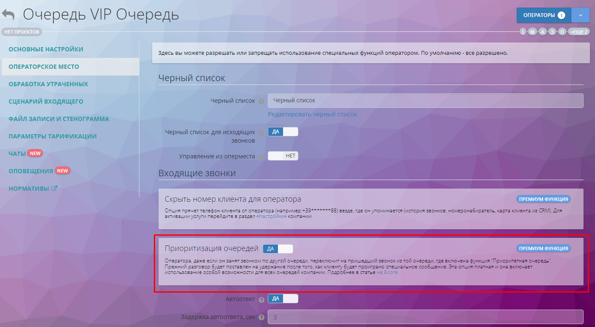Follow the Настройки link in hidden number description
This screenshot has width=595, height=327.
pos(272,217)
